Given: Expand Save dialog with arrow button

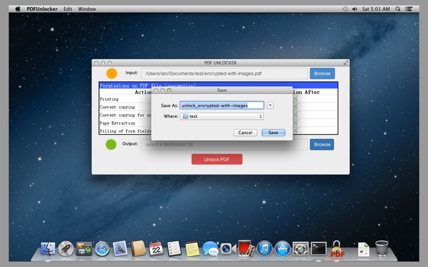Looking at the screenshot, I should [x=270, y=105].
